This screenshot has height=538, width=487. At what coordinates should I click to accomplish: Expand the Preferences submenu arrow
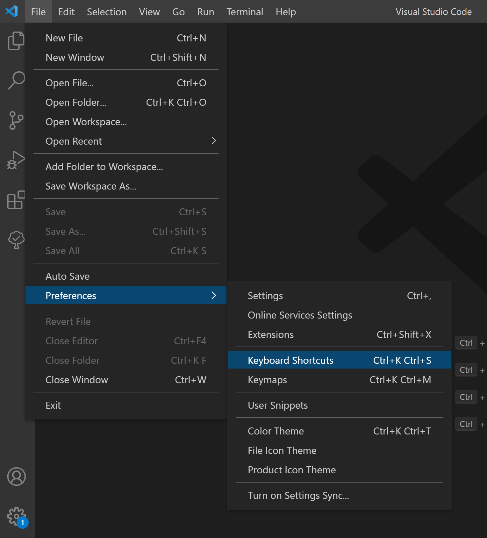(x=214, y=296)
